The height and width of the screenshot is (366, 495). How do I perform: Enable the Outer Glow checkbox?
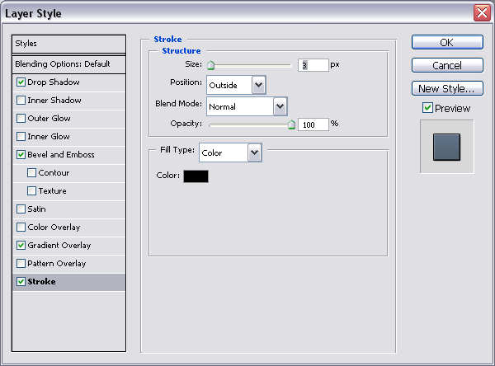21,119
